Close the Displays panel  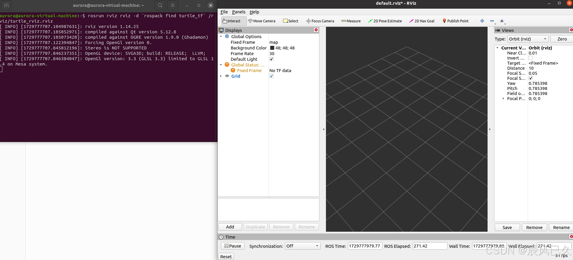pyautogui.click(x=316, y=30)
